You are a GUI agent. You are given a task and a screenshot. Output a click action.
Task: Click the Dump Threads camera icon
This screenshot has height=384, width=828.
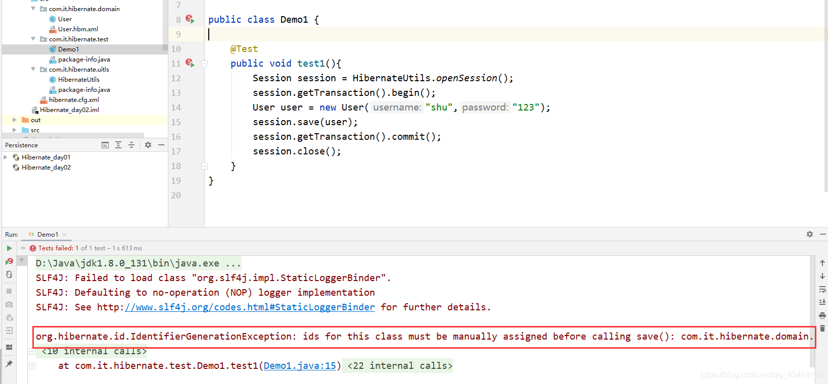click(9, 305)
